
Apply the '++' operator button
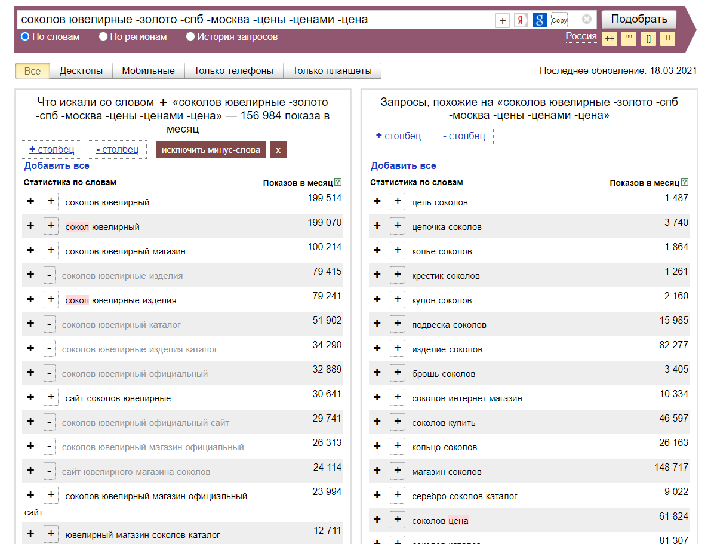(610, 39)
